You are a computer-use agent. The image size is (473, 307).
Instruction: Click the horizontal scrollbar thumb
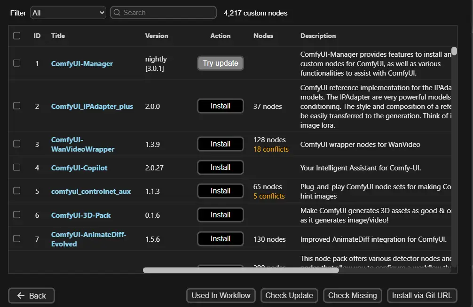[241, 270]
